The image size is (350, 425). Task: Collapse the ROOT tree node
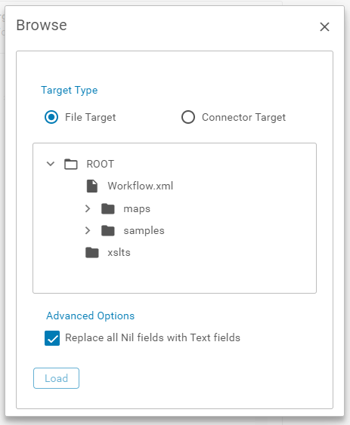point(51,164)
